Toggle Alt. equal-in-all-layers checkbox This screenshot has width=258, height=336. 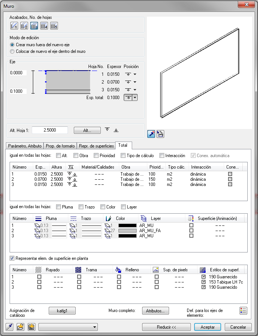[58, 156]
